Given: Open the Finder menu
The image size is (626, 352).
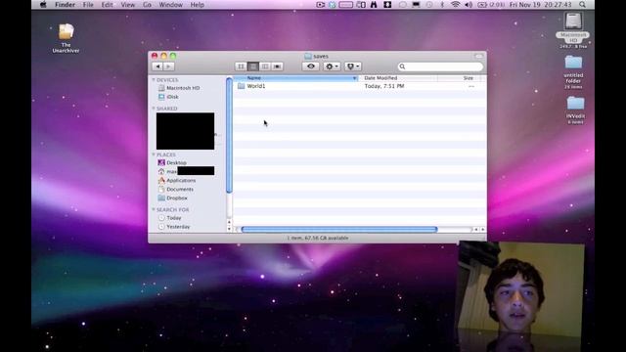Looking at the screenshot, I should coord(66,5).
